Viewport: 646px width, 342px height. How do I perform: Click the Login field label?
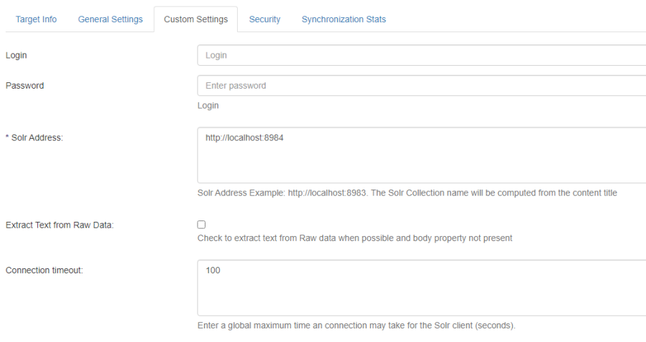[16, 55]
